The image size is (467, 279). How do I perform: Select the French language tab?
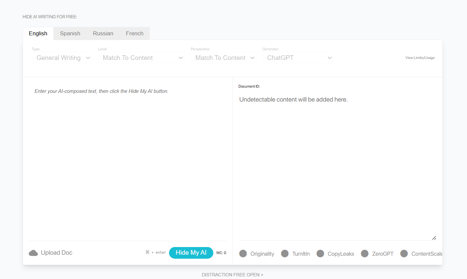(135, 34)
